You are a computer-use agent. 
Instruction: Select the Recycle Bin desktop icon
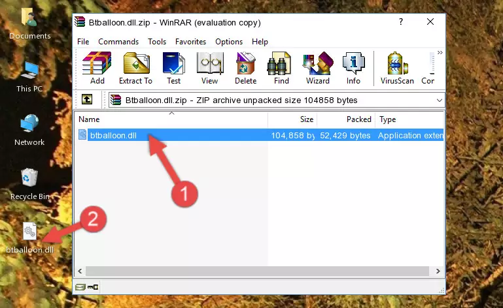(x=29, y=185)
